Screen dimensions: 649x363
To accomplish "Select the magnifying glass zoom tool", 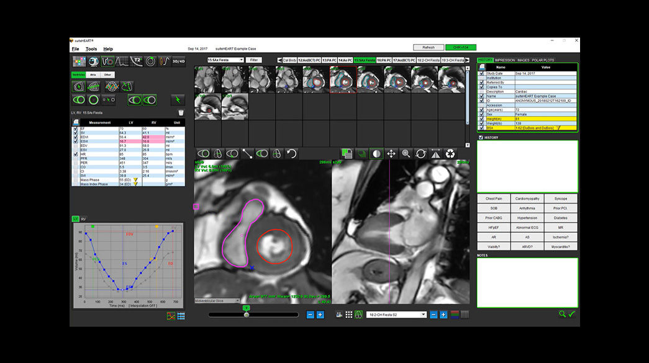I will 406,153.
